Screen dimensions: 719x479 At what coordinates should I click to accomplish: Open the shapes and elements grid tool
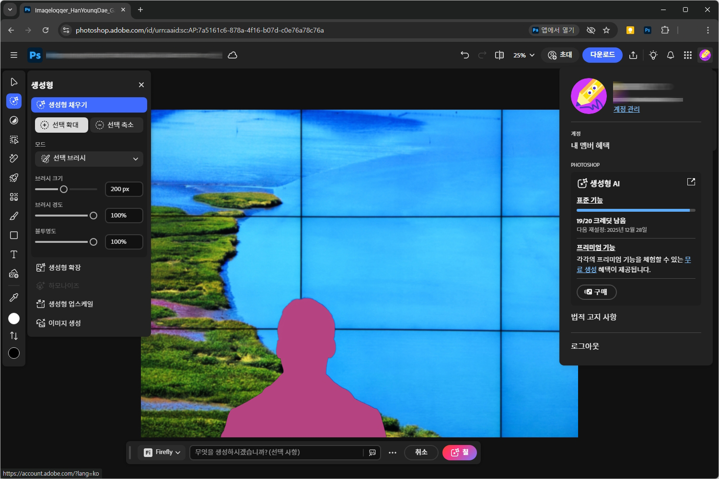coord(14,197)
